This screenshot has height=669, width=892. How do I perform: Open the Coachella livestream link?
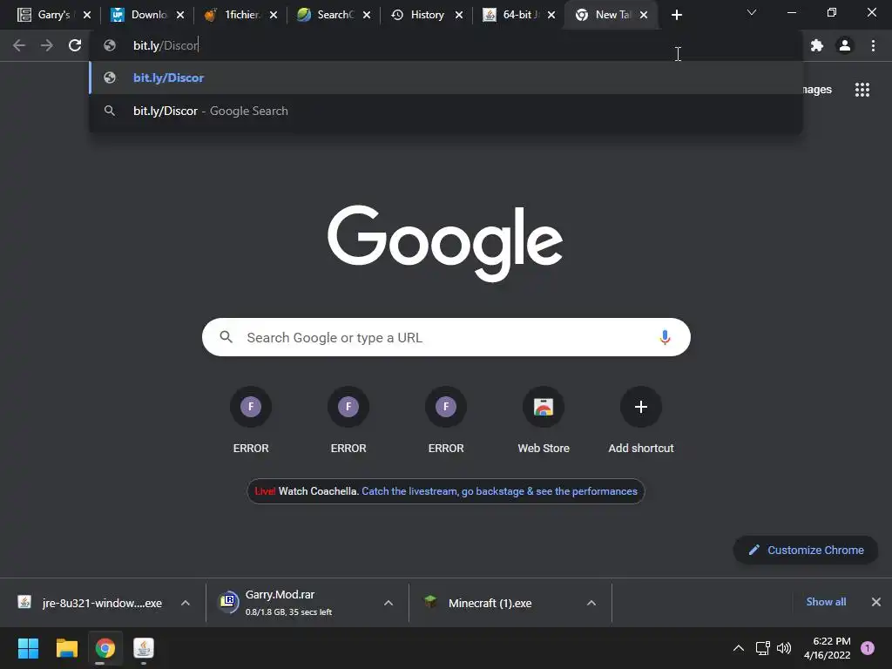tap(499, 491)
